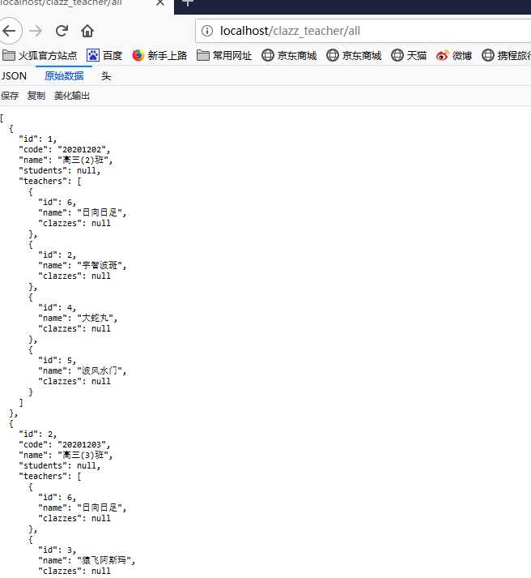
Task: Click the 美化输出 pretty print button
Action: coord(72,96)
